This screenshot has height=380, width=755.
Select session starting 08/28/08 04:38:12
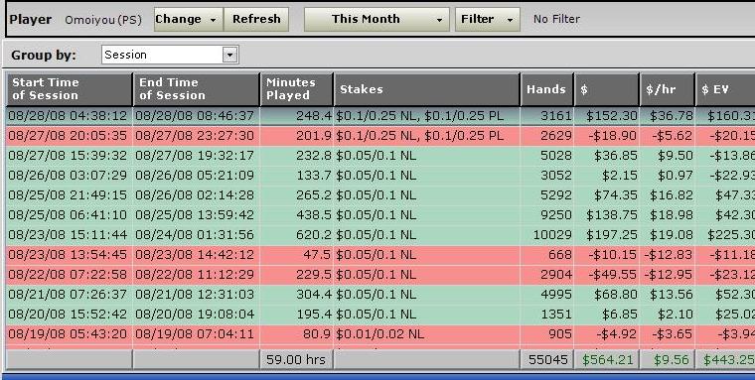380,116
